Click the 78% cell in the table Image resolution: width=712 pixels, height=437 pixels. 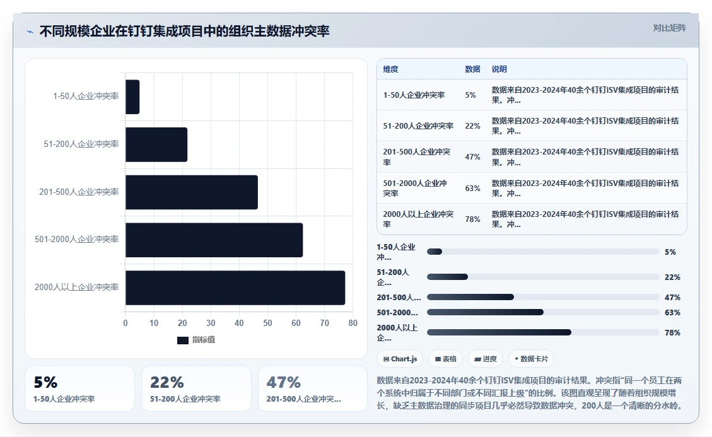[472, 219]
